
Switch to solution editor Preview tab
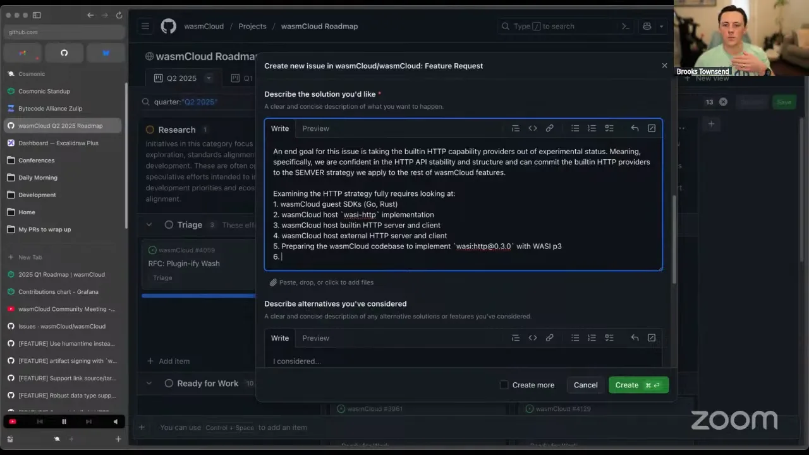coord(315,128)
